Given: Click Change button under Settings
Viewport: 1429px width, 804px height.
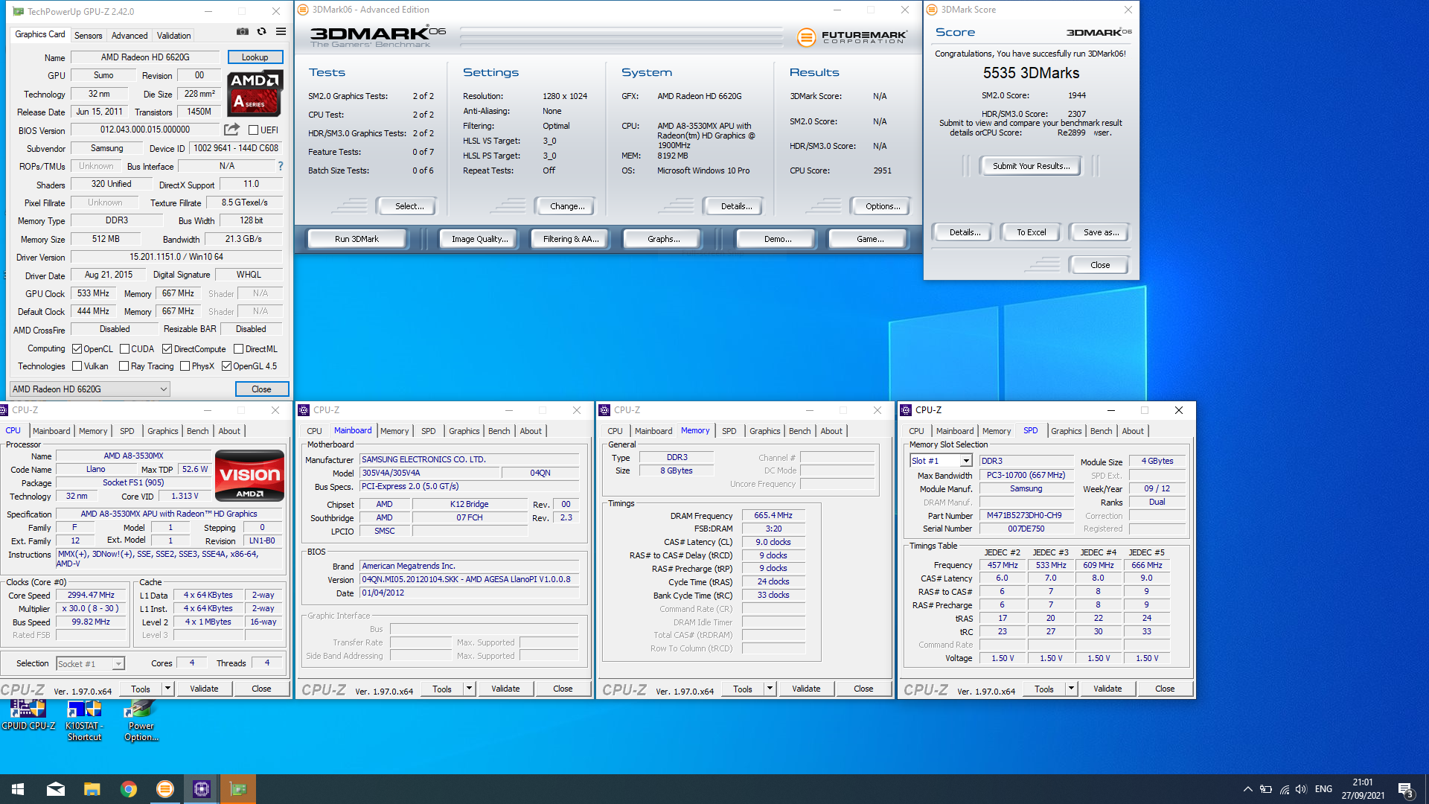Looking at the screenshot, I should click(x=567, y=206).
